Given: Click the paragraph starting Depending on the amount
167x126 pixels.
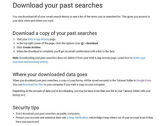Looking at the screenshot, I should point(82,93).
